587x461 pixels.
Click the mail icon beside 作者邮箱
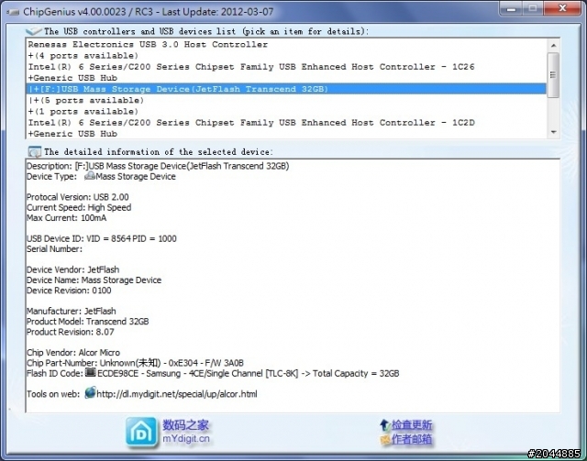pyautogui.click(x=385, y=439)
